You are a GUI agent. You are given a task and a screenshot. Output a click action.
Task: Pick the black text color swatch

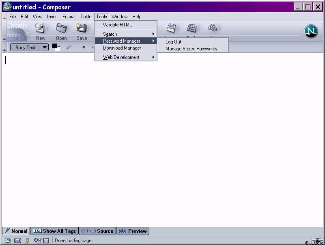54,46
